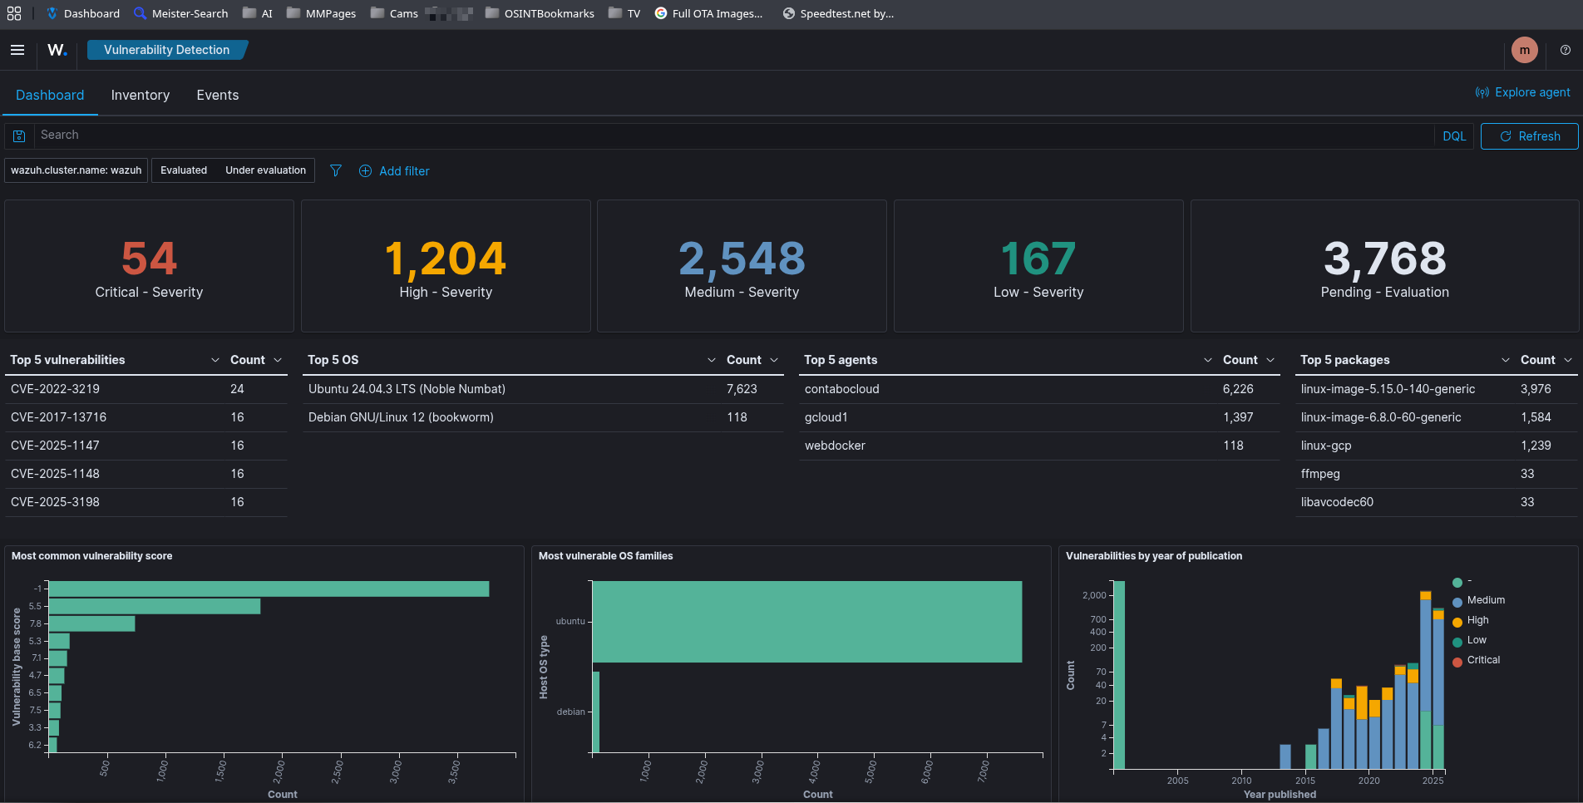
Task: Switch query language via DQL toggle
Action: pyautogui.click(x=1454, y=136)
